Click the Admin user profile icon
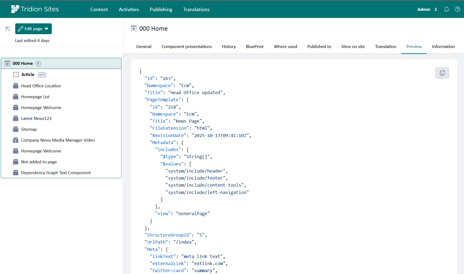 (436, 9)
